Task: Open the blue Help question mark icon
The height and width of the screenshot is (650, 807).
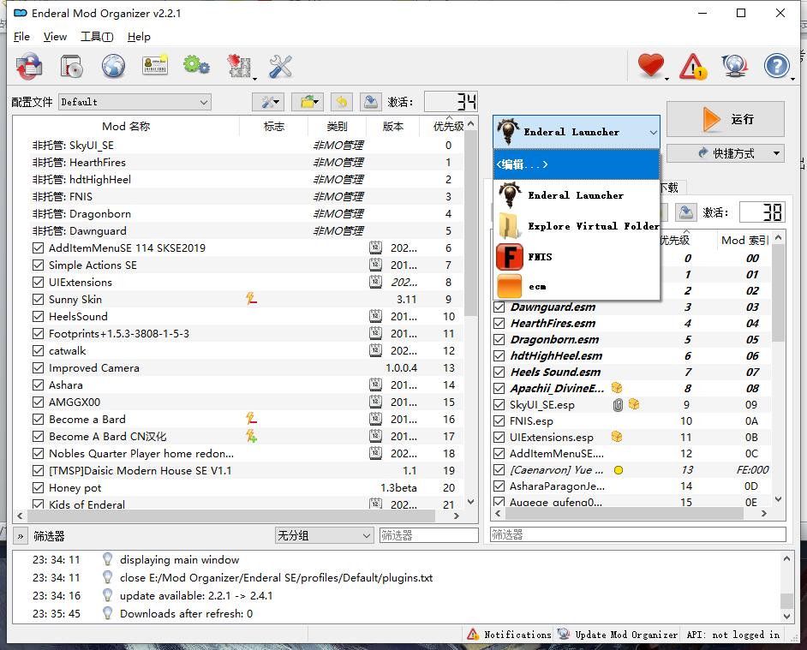Action: (x=776, y=66)
